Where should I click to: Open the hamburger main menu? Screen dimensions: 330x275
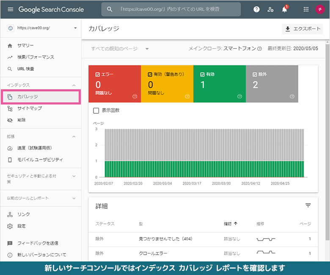[x=10, y=9]
